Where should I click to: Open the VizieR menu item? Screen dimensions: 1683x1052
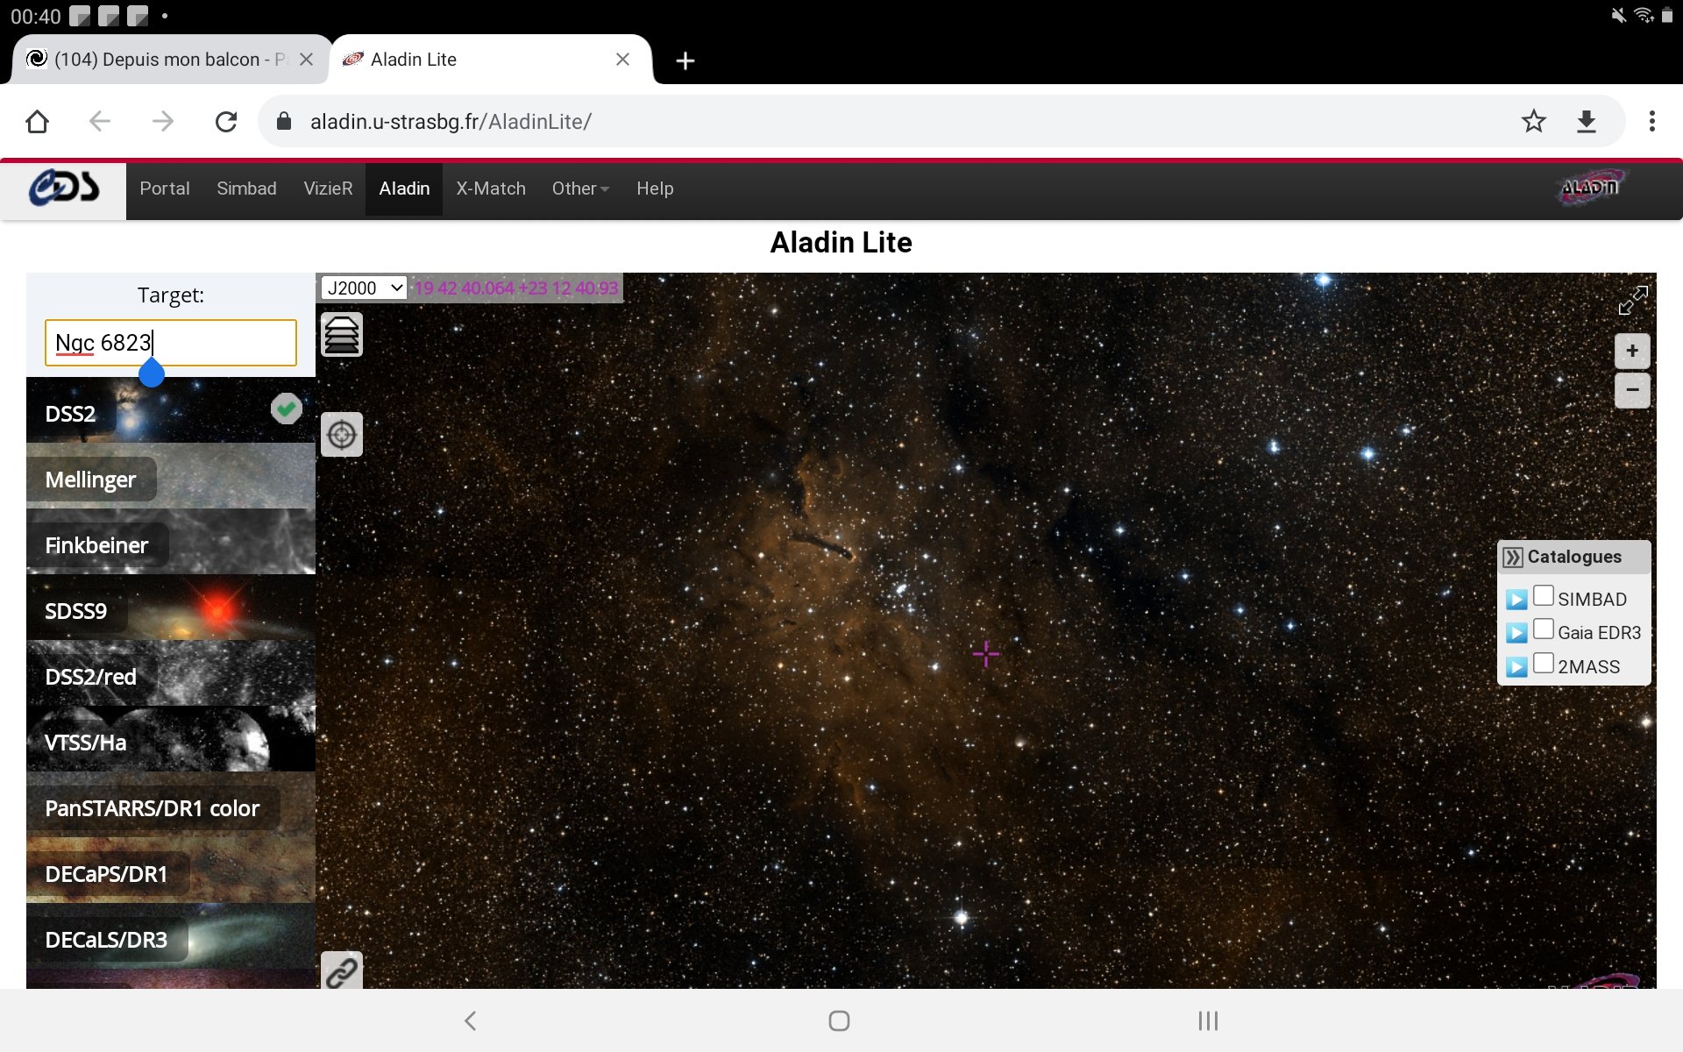point(328,188)
